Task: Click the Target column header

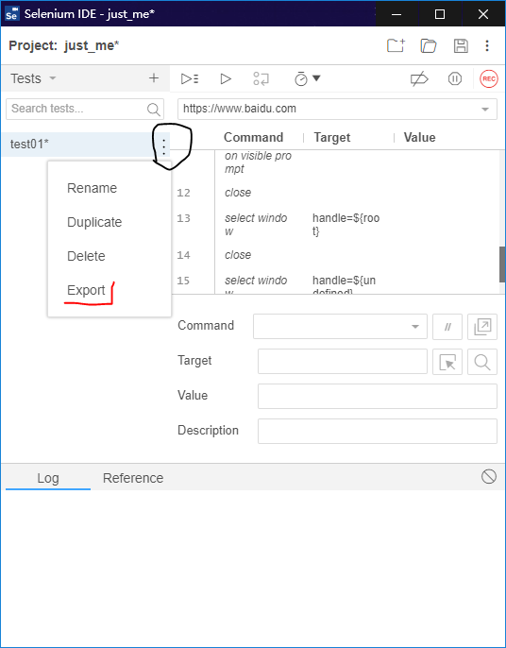Action: pyautogui.click(x=331, y=137)
